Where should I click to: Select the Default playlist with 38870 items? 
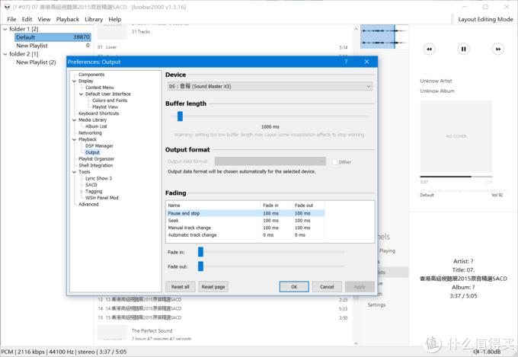[x=53, y=37]
